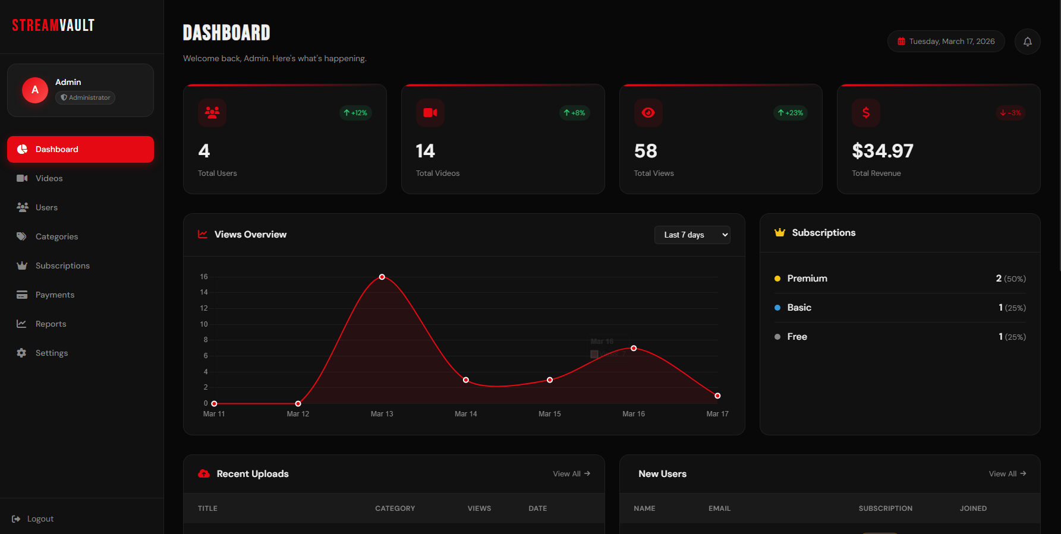Click the Recent Uploads cloud icon
The image size is (1061, 534).
[204, 474]
